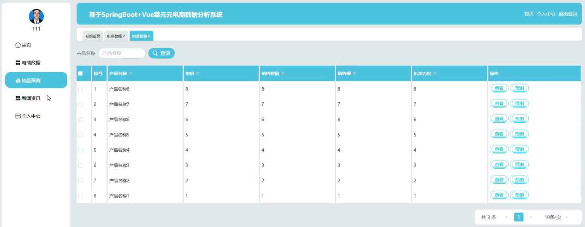585x227 pixels.
Task: Click 查看 for 产品名称7
Action: 499,104
